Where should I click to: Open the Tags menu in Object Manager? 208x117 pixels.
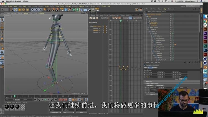(x=165, y=9)
